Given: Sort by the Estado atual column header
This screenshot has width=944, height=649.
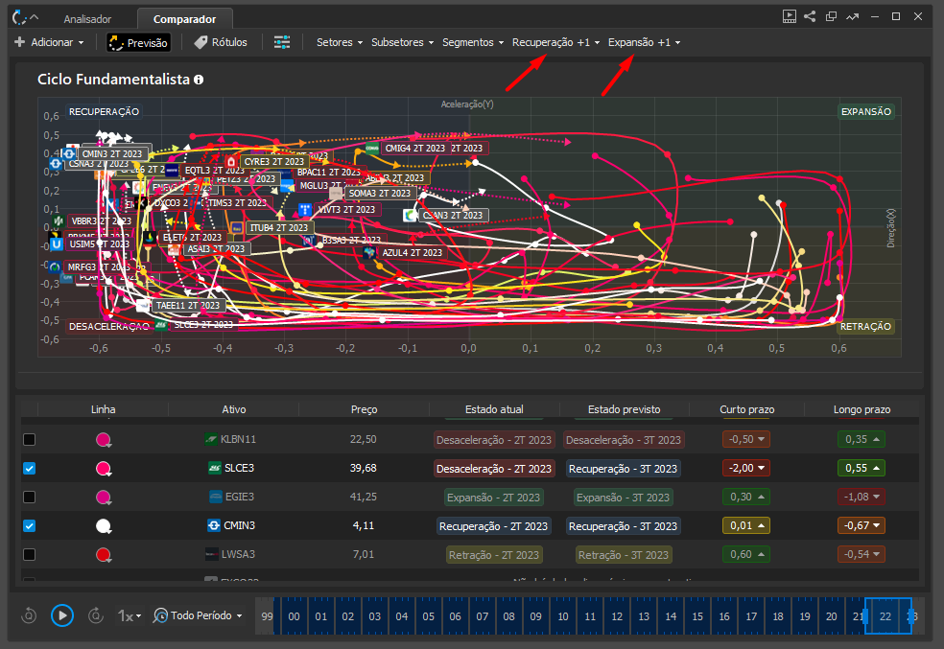Looking at the screenshot, I should pyautogui.click(x=494, y=409).
